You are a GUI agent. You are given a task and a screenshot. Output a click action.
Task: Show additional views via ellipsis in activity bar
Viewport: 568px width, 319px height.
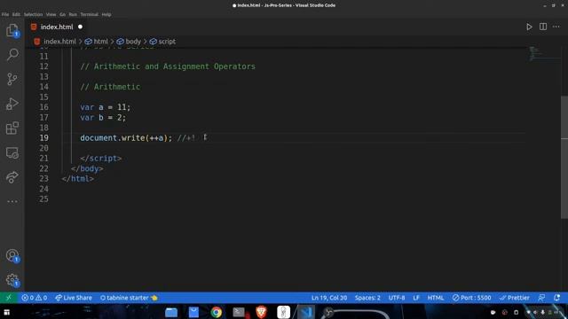coord(12,201)
